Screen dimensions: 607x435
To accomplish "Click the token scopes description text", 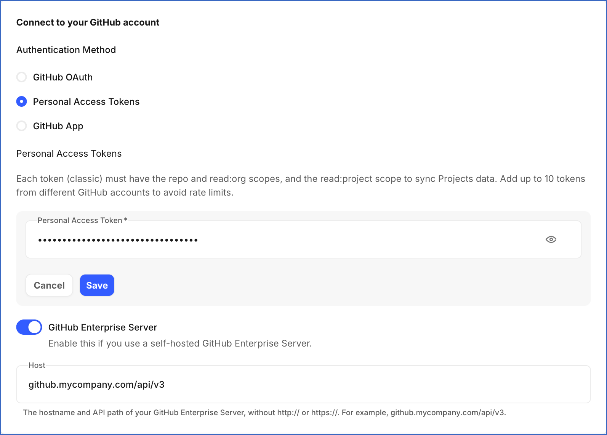I will point(301,186).
